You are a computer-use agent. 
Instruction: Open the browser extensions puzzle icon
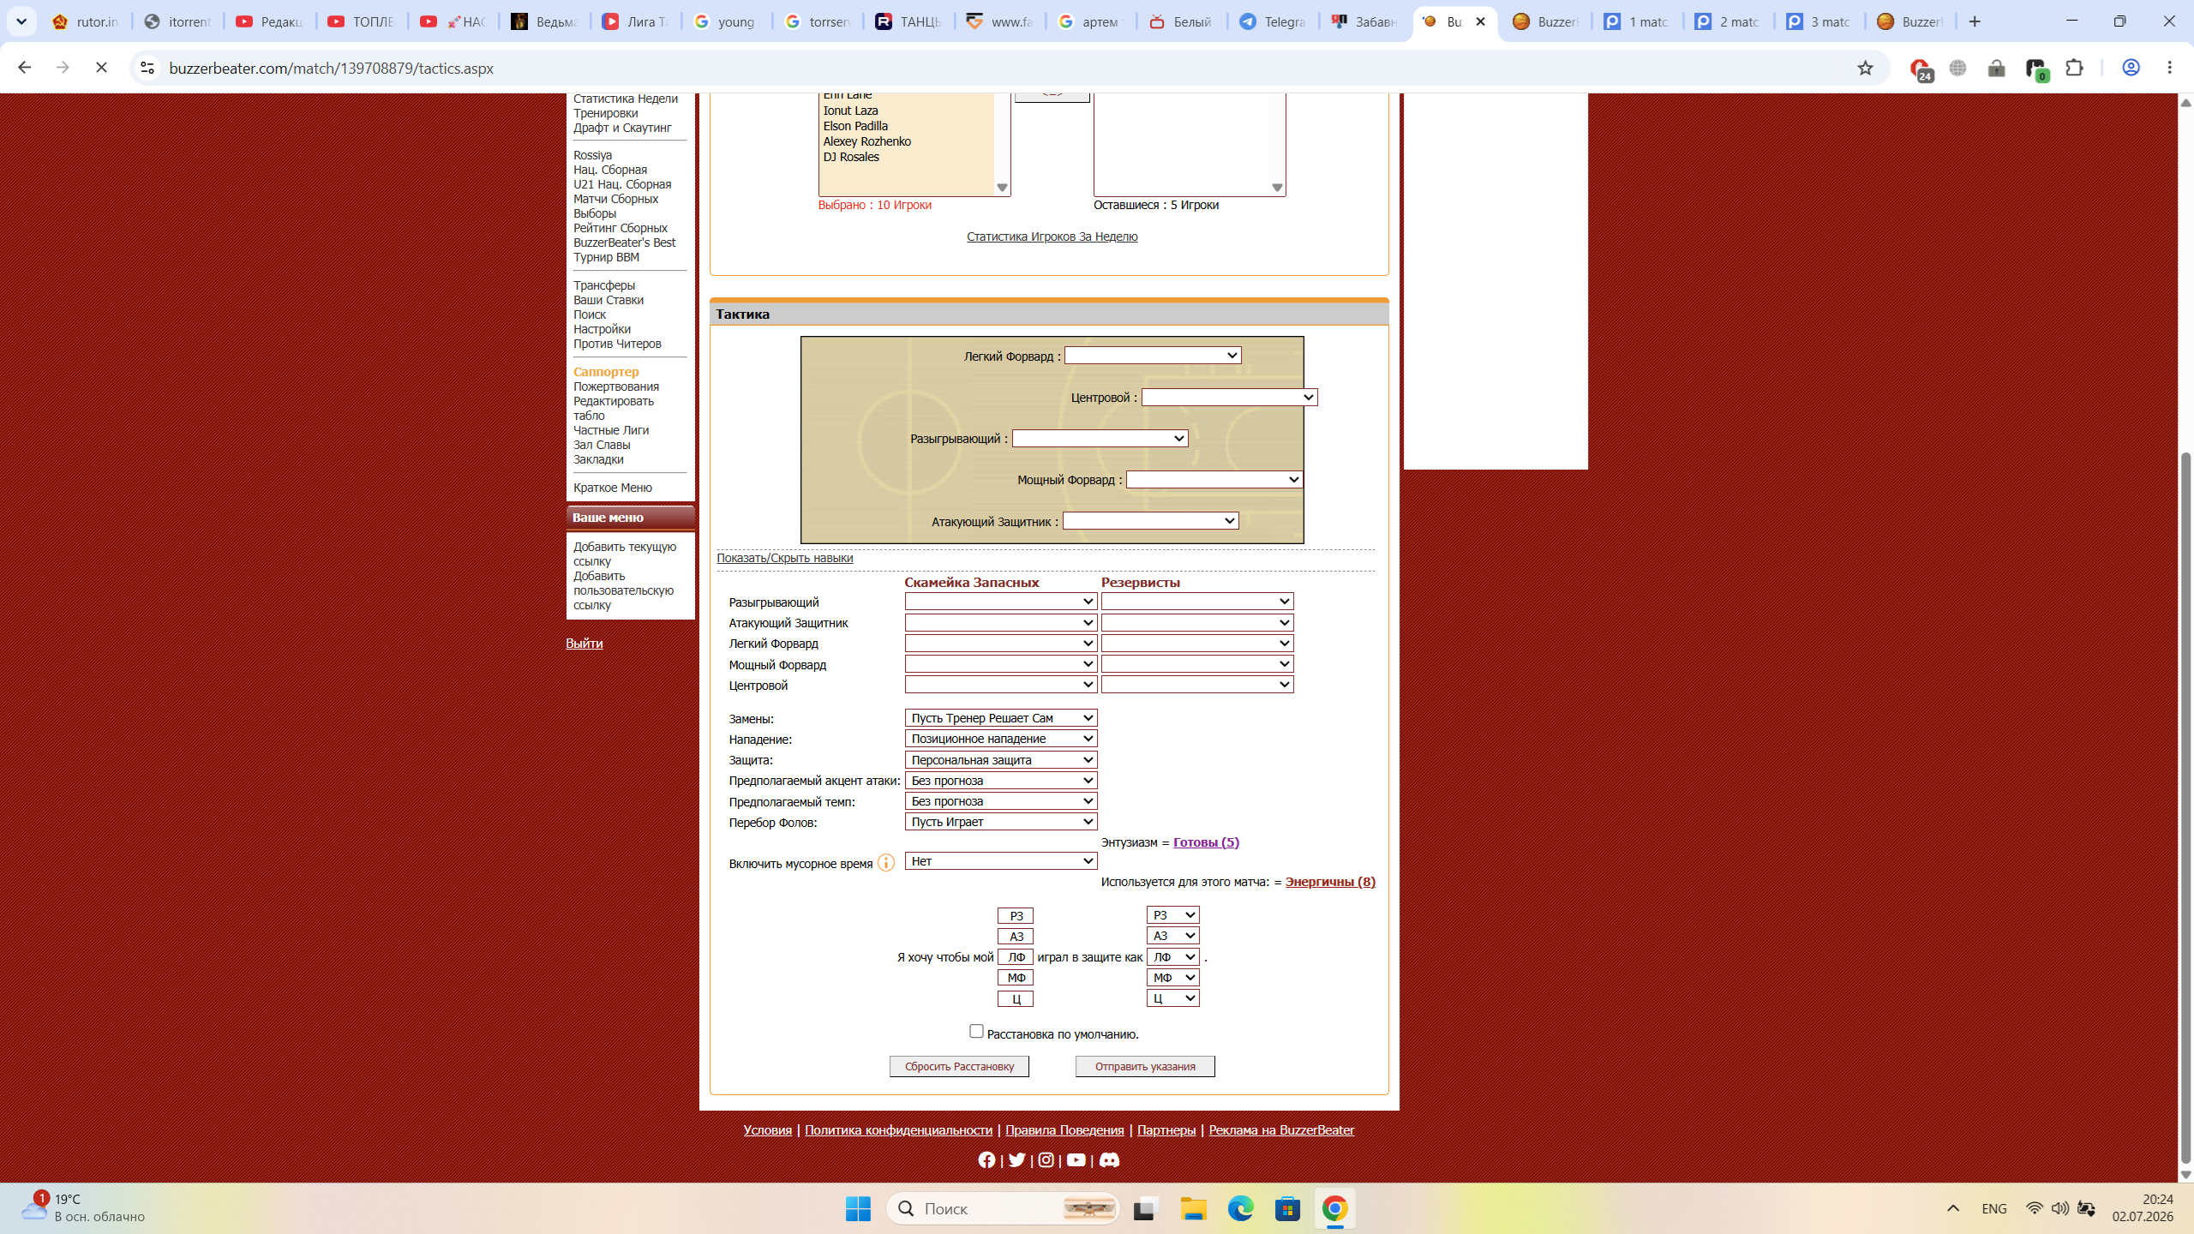point(2074,68)
